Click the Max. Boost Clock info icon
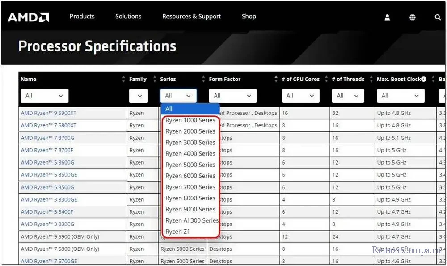Screen dimensions: 447x266 (423, 79)
